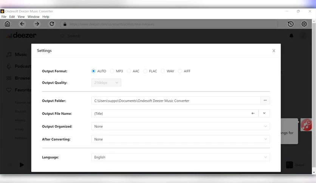Click the red add-to-convert music icon
Image resolution: width=316 pixels, height=183 pixels.
click(306, 125)
